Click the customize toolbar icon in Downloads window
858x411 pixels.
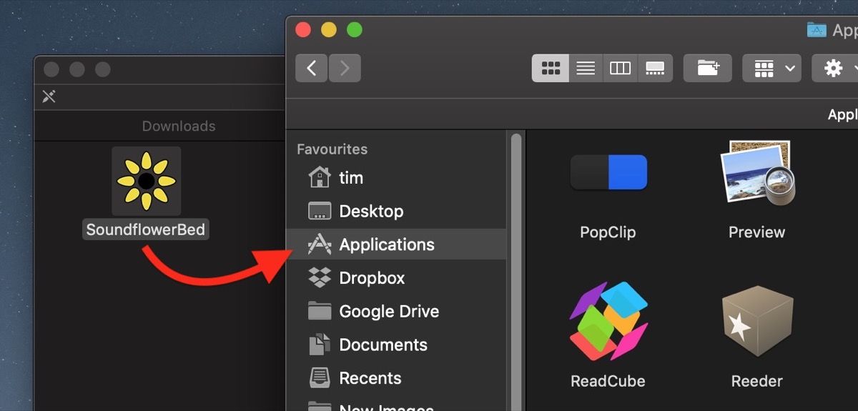[49, 96]
